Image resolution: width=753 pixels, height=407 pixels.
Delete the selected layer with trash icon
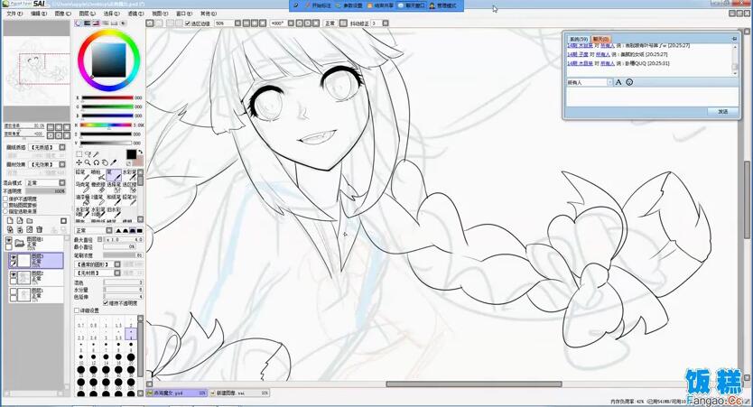click(39, 229)
